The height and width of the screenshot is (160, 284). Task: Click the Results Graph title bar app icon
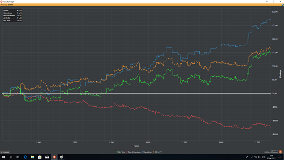click(2, 2)
